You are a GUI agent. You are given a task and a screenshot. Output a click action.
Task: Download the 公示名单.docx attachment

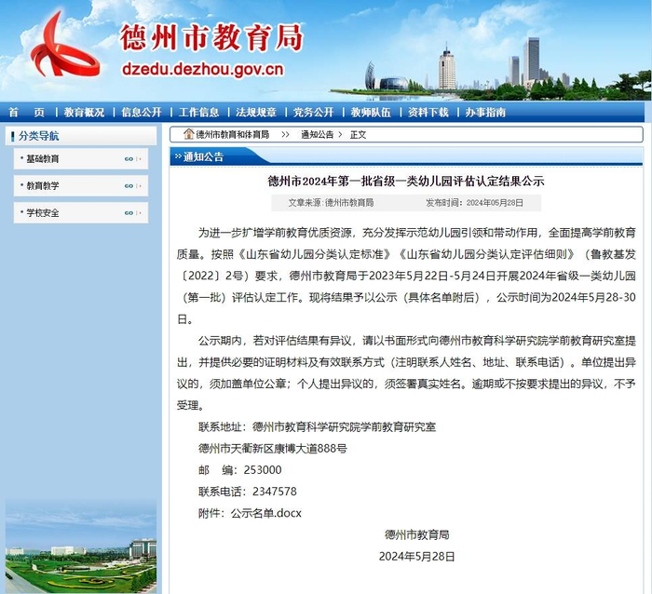(x=266, y=513)
